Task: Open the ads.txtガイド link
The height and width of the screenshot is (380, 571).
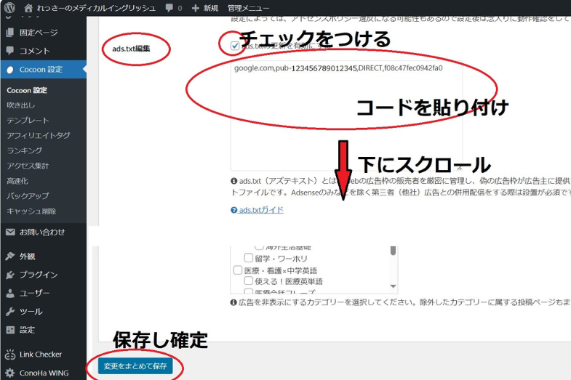Action: (x=261, y=210)
